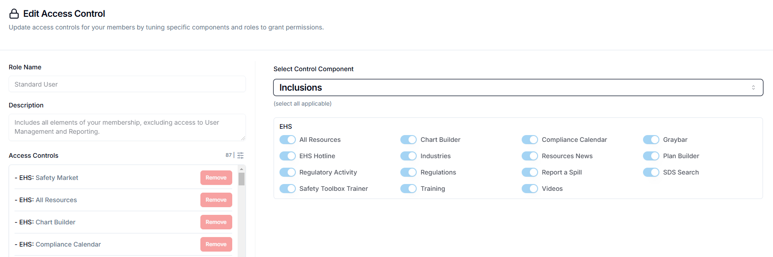Click into the Description text area
This screenshot has width=773, height=257.
pos(127,127)
